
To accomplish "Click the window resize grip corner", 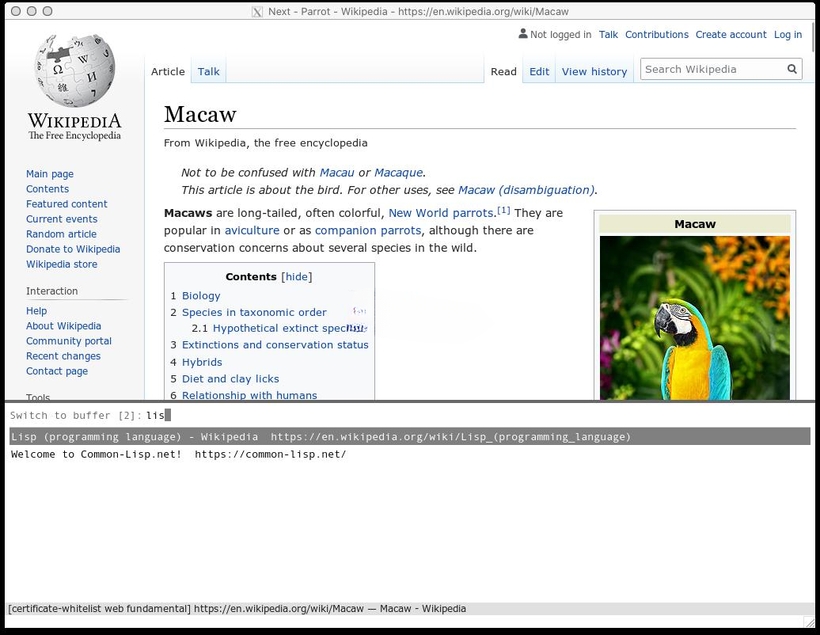I will pos(809,622).
